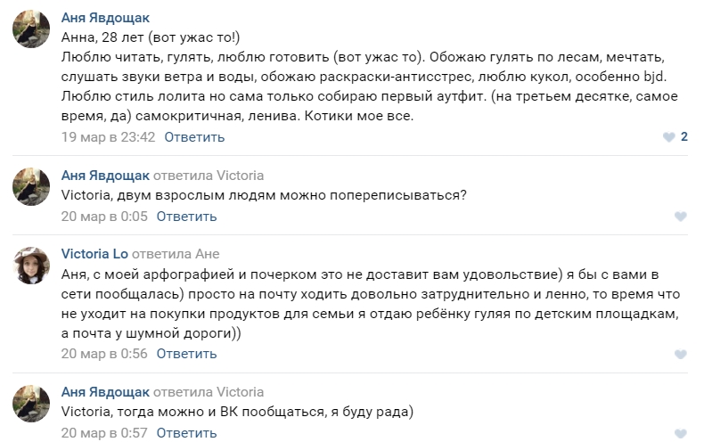Viewport: 704px width, 442px height.
Task: Reply via Ответить next to 20 мар в 0:05
Action: 186,217
